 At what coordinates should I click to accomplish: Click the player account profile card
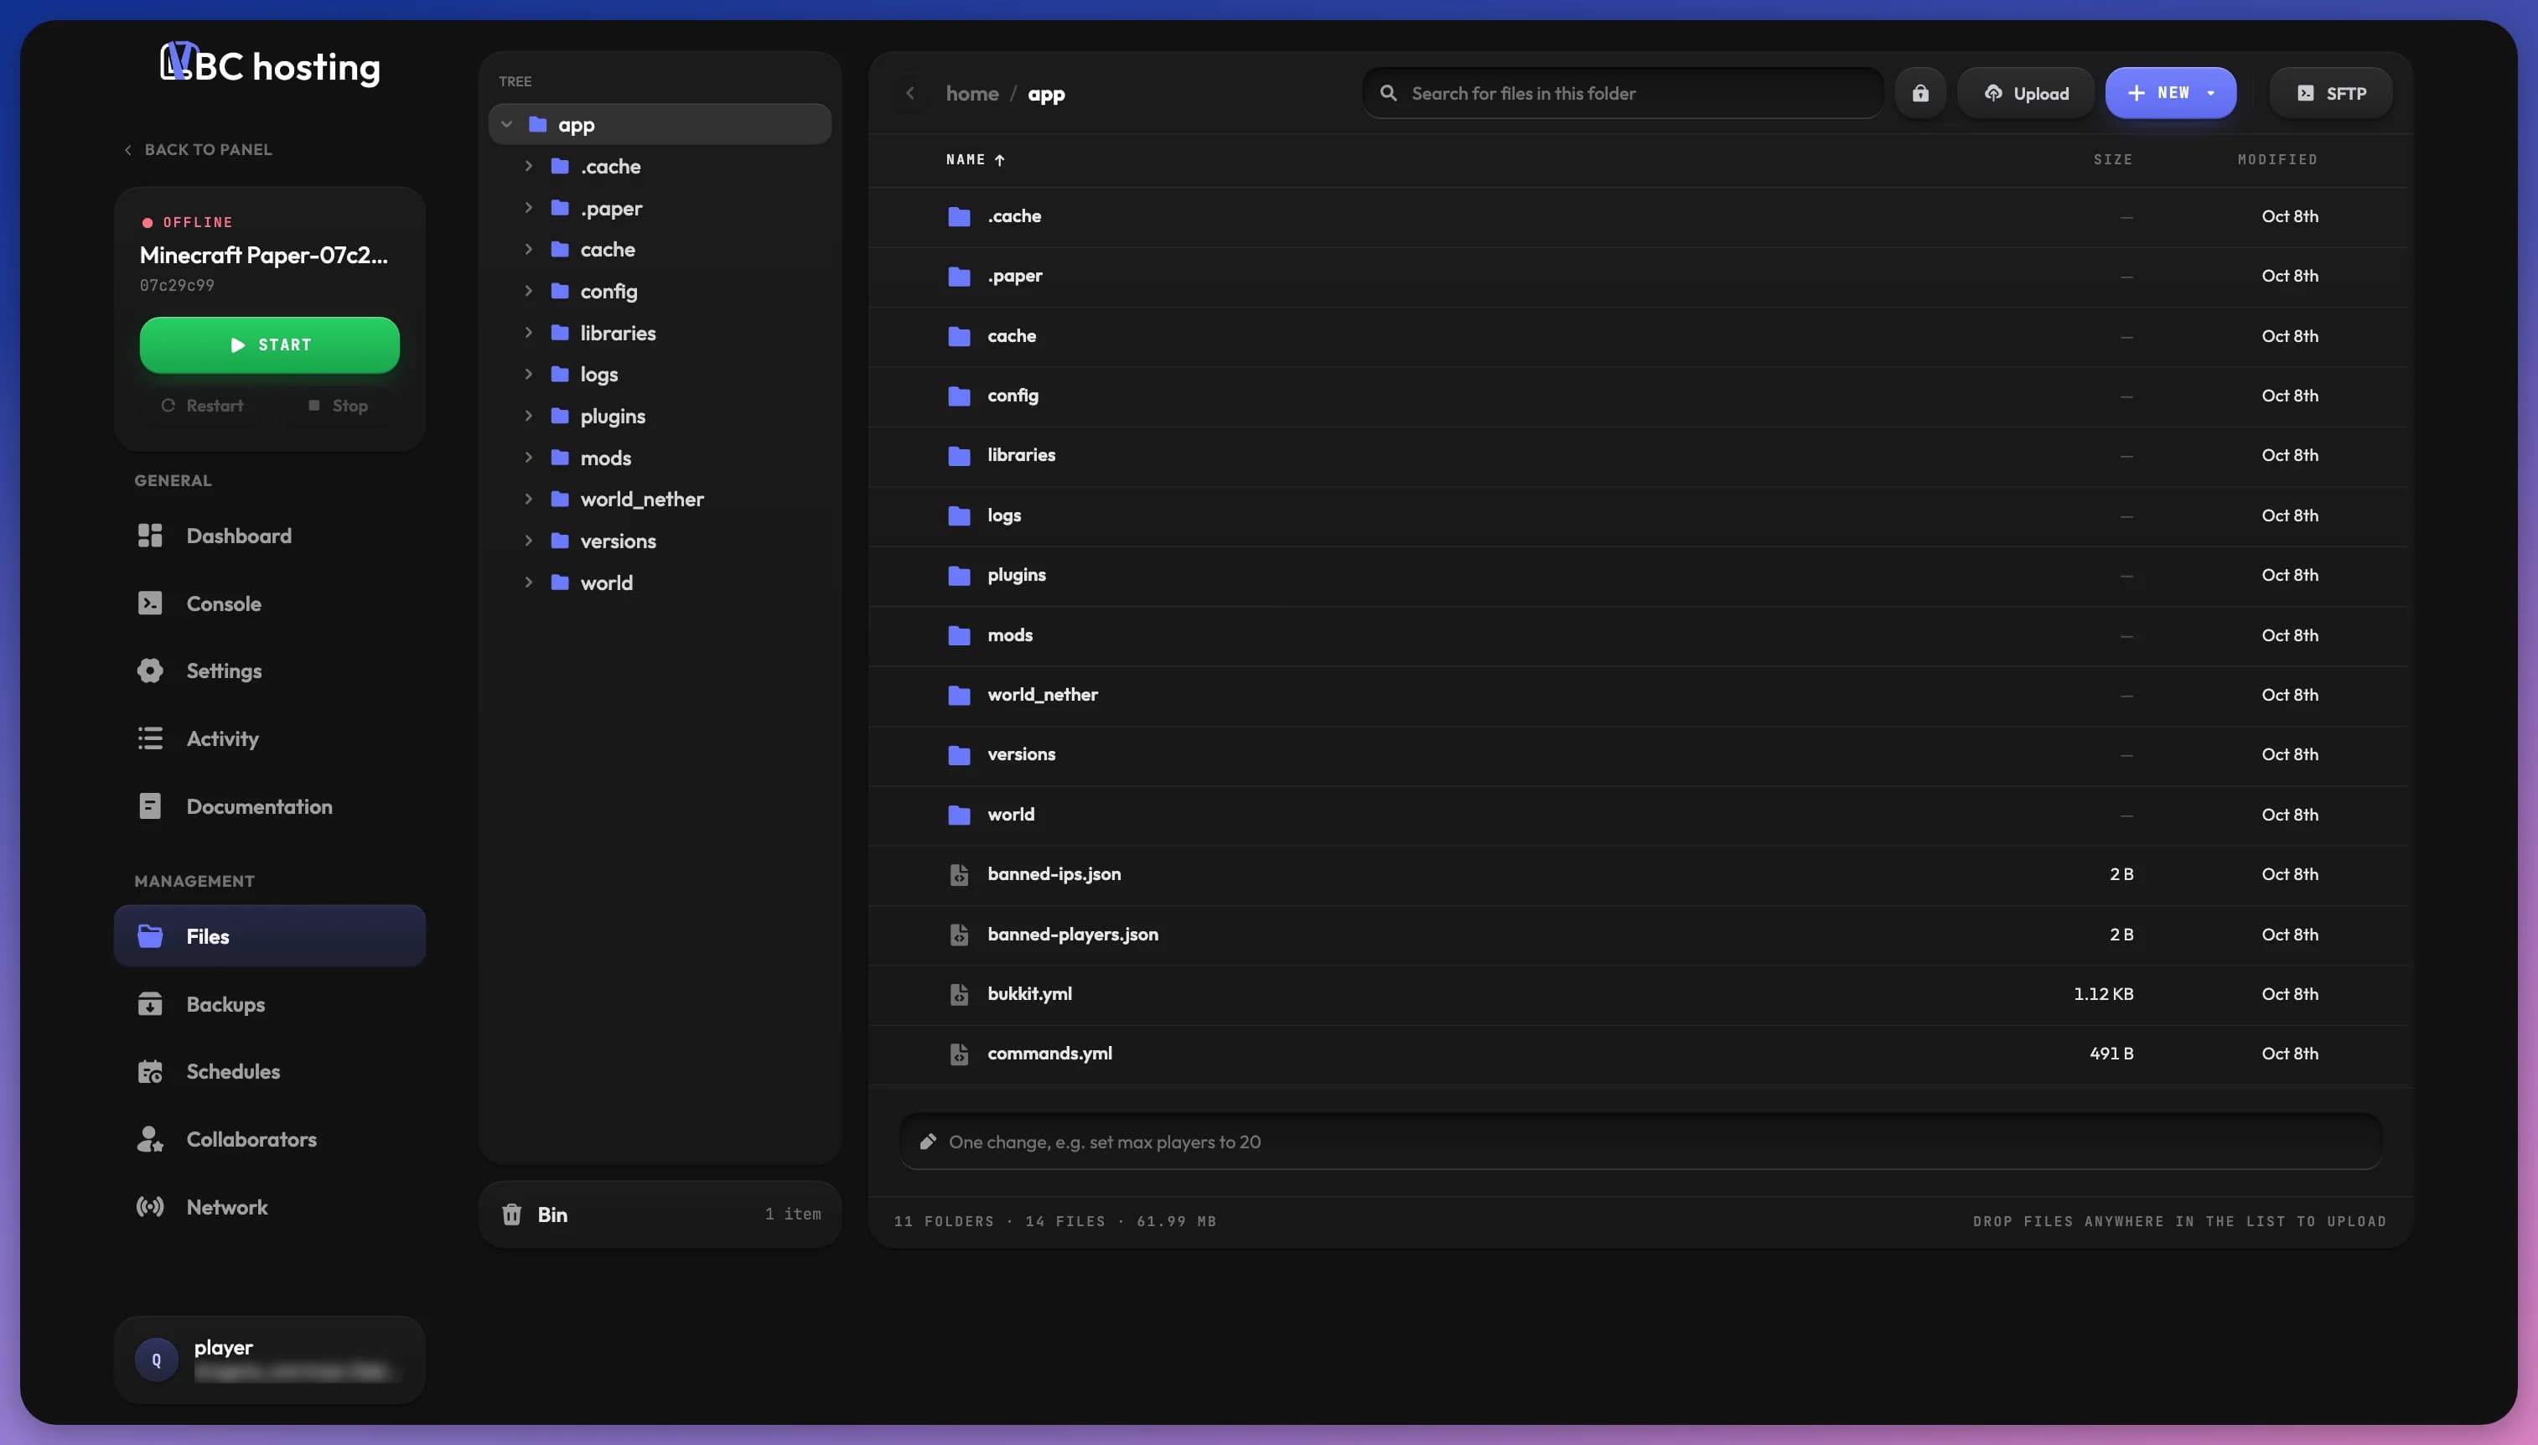269,1360
